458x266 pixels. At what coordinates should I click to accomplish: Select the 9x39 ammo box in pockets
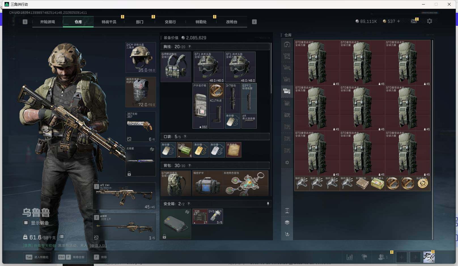(x=185, y=150)
